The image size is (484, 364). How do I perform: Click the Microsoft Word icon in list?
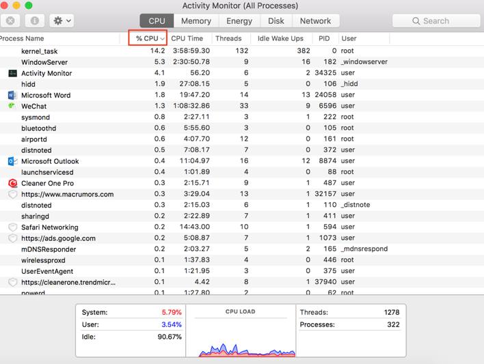[x=12, y=95]
